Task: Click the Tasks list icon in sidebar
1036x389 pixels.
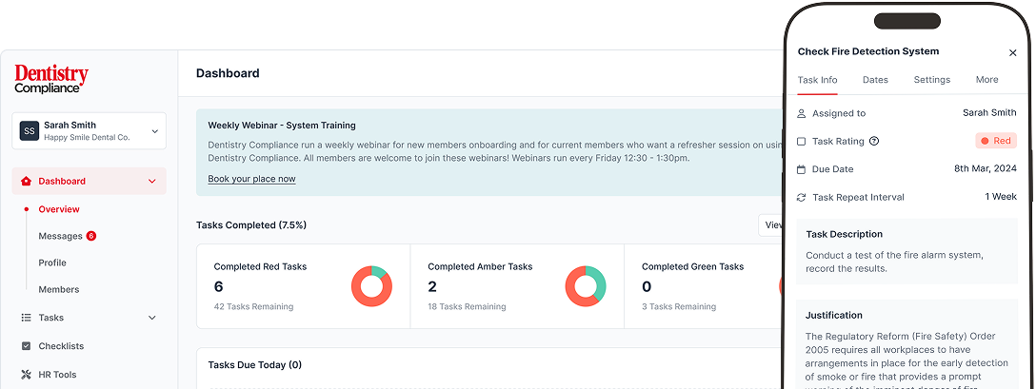Action: pos(27,318)
